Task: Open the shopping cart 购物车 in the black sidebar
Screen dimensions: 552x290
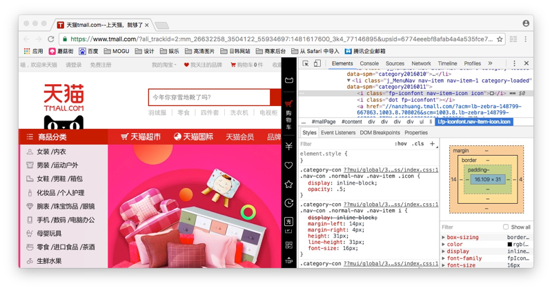Action: (x=288, y=115)
